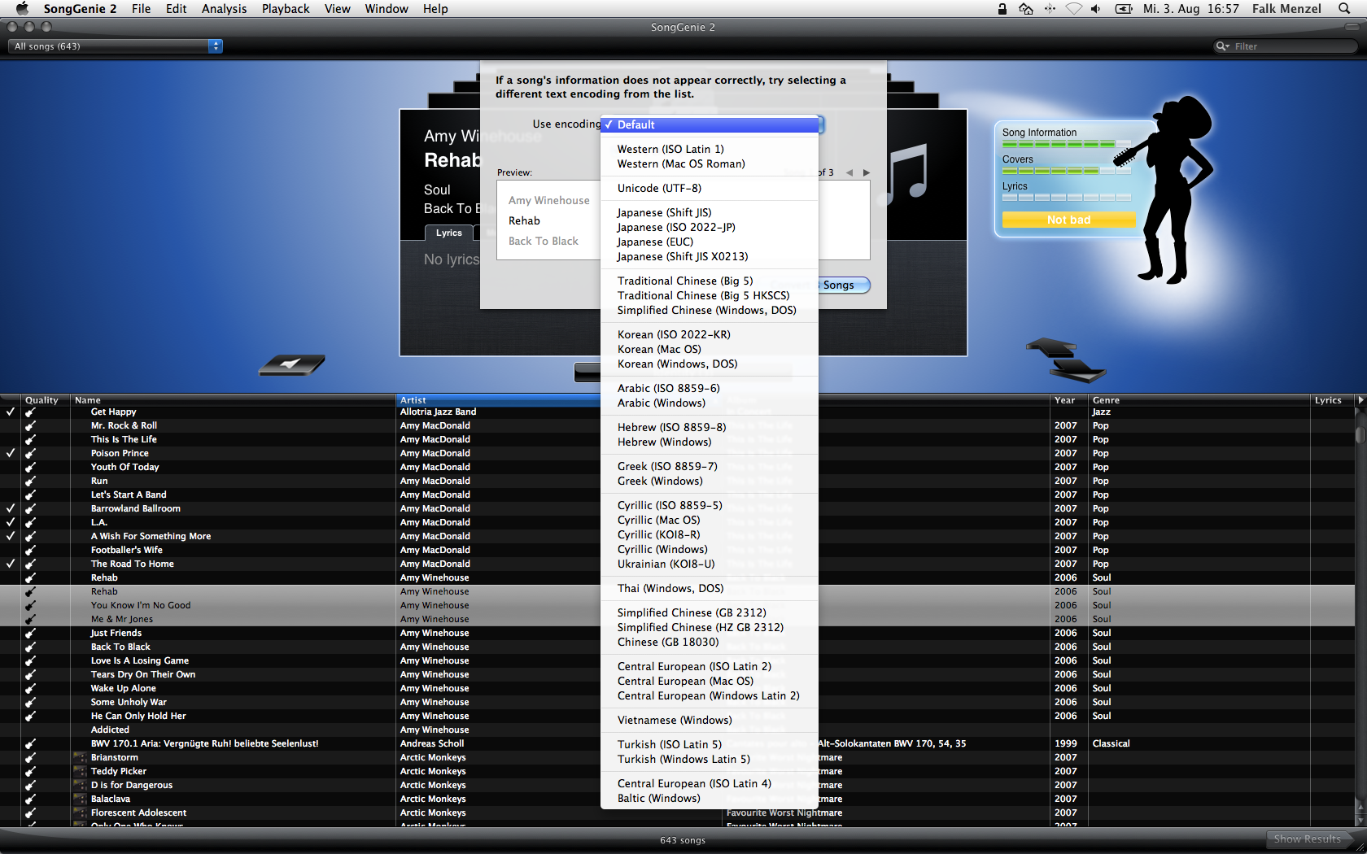
Task: Click the guitar icon in Some Unholy War row
Action: [x=30, y=703]
